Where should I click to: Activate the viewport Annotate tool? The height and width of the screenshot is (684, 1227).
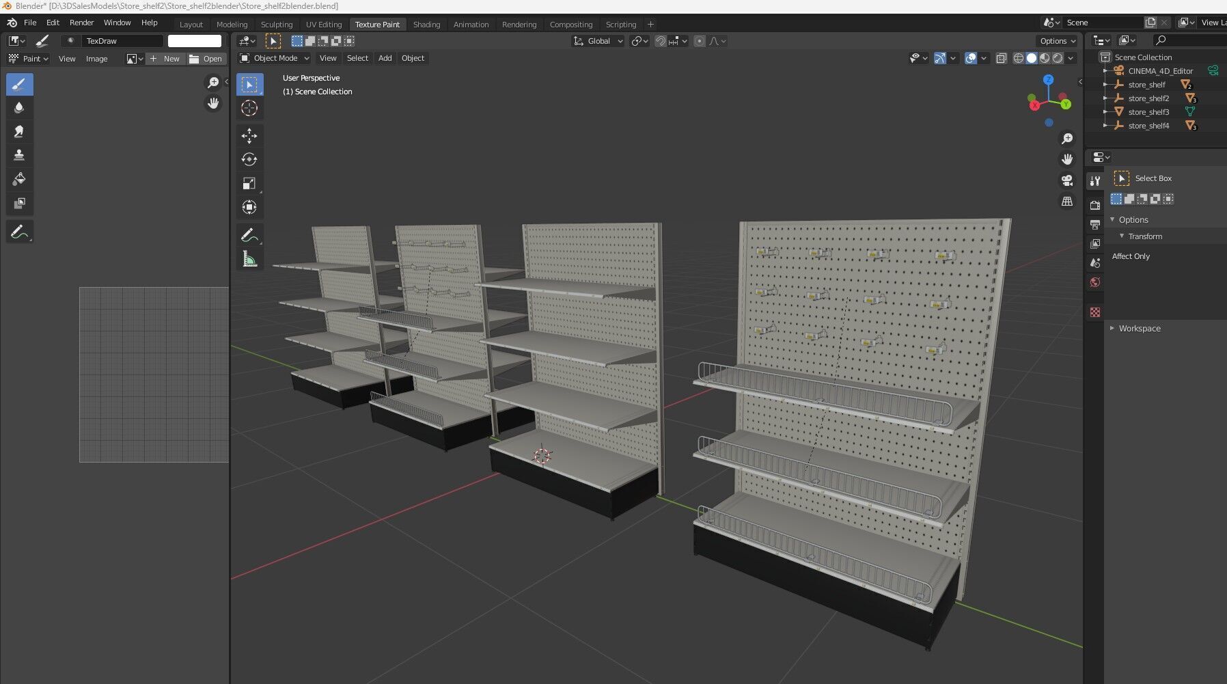249,235
